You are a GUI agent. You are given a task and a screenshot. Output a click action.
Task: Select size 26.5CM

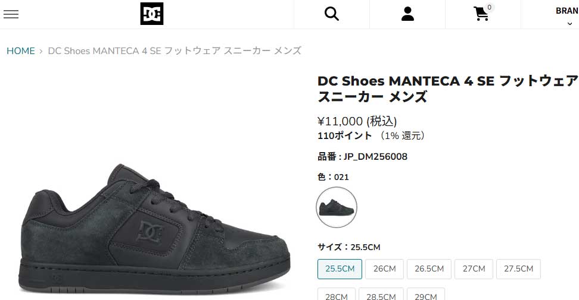[429, 269]
